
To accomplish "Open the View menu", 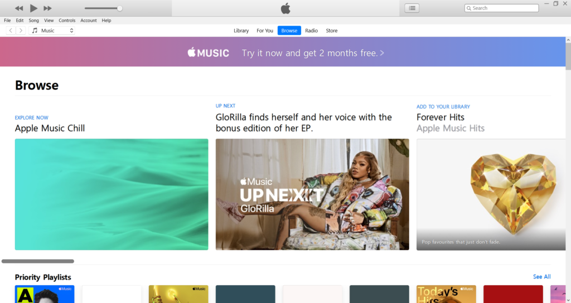I will pos(49,21).
